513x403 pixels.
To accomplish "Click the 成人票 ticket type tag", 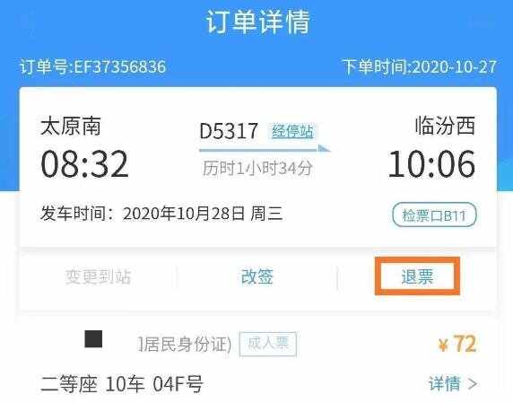I will click(x=268, y=344).
